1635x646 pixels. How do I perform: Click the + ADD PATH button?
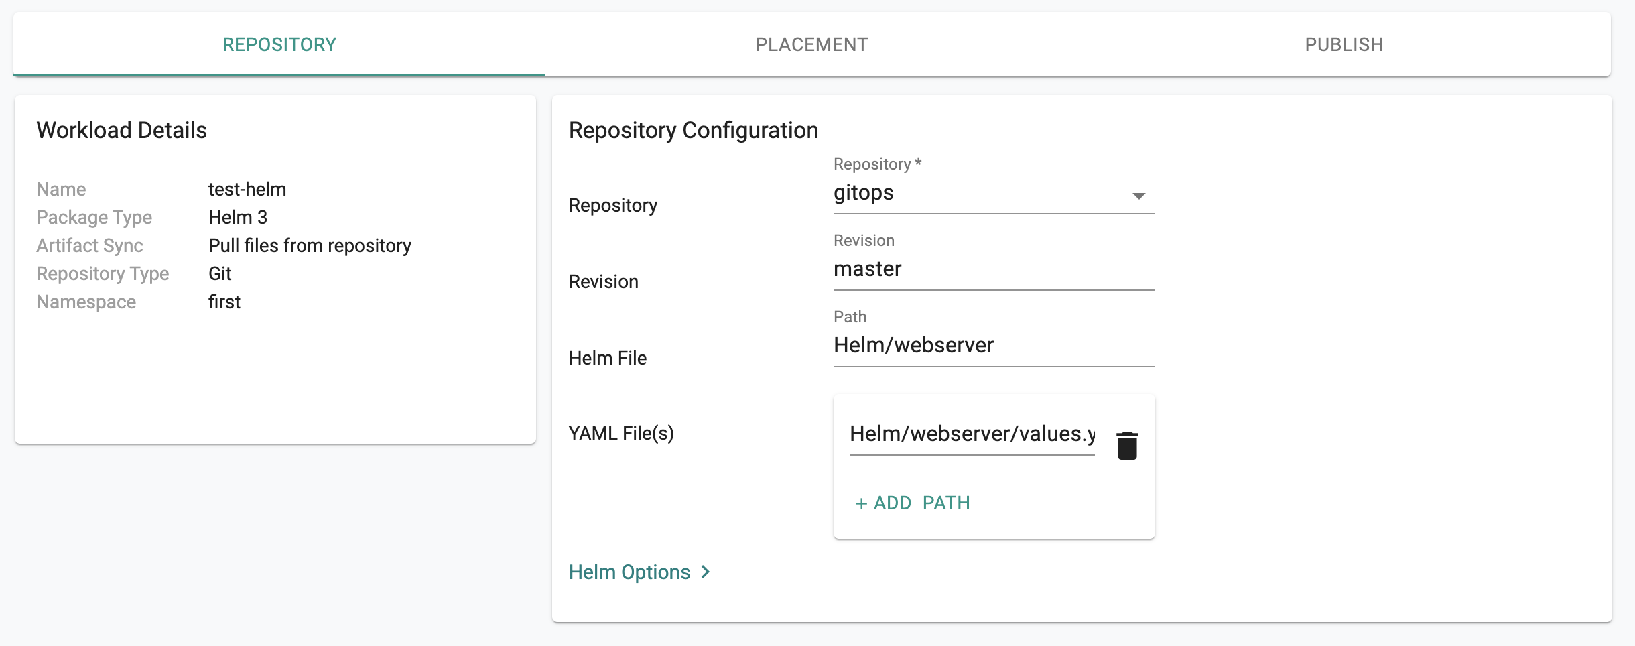point(912,503)
